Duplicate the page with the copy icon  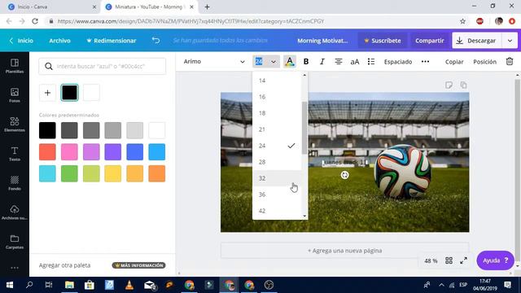tap(463, 85)
